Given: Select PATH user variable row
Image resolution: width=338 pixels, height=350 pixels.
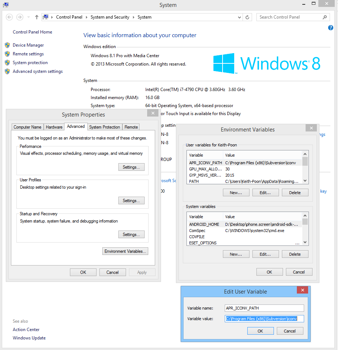Looking at the screenshot, I should point(245,181).
